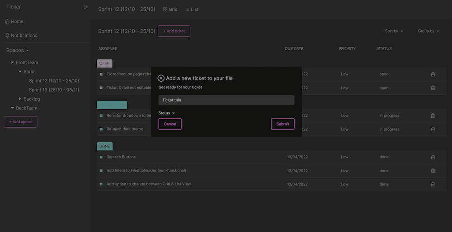
Task: Open the Sort by dropdown
Action: (x=394, y=31)
